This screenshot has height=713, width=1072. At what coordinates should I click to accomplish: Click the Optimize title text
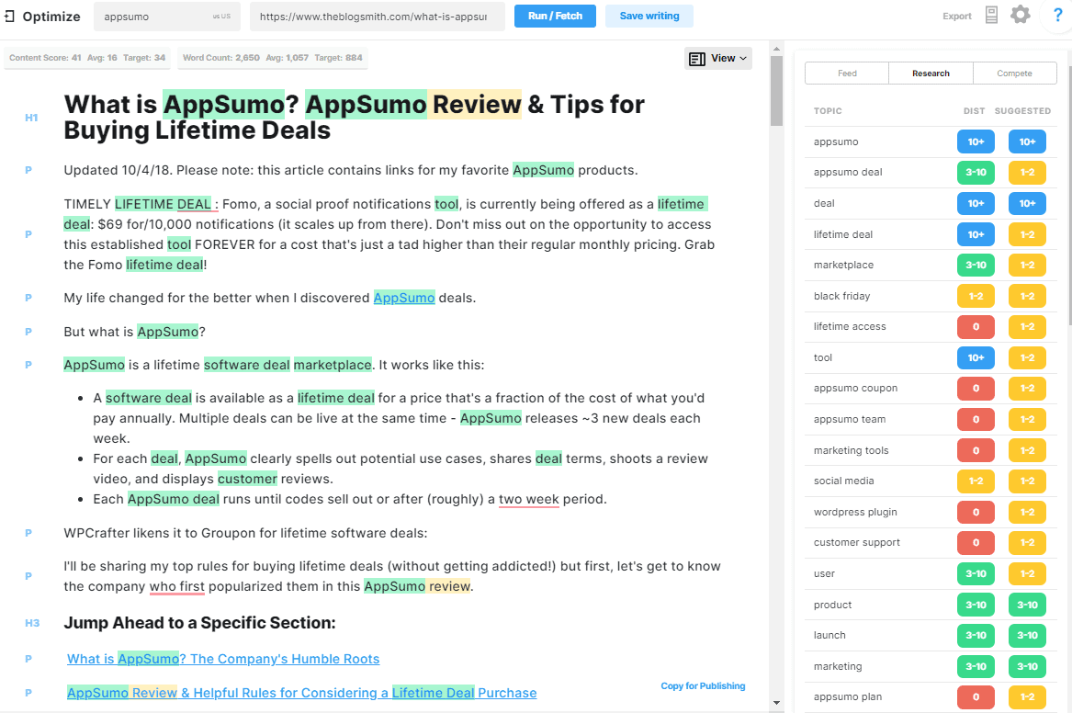tap(51, 17)
